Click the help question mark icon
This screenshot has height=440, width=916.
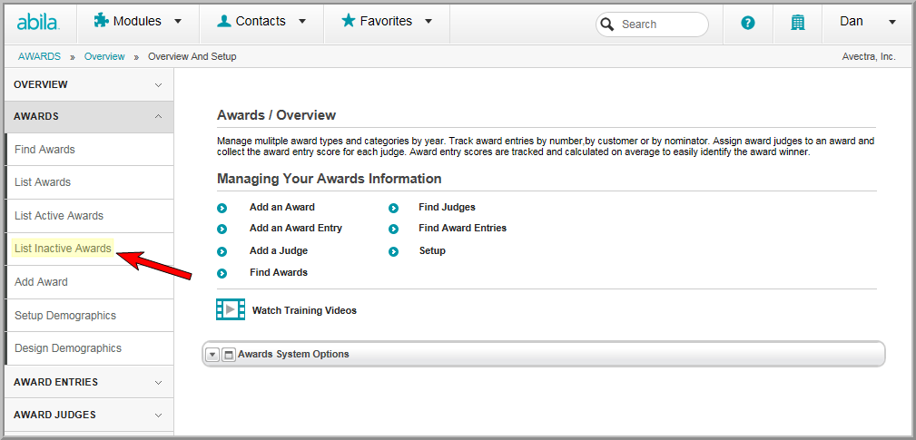(748, 24)
